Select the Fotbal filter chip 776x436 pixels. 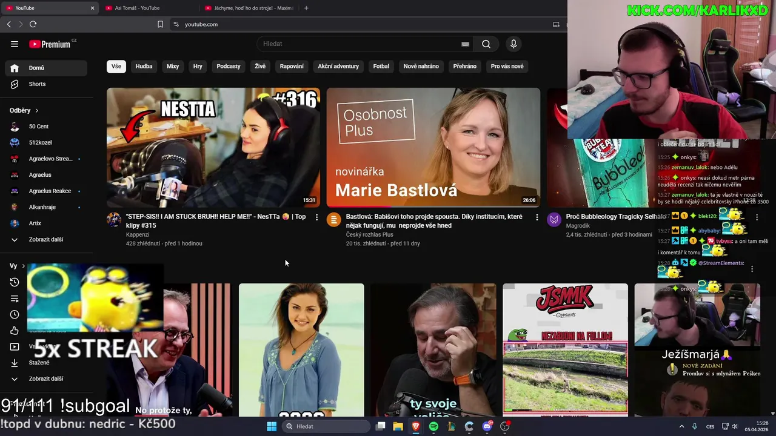point(381,66)
